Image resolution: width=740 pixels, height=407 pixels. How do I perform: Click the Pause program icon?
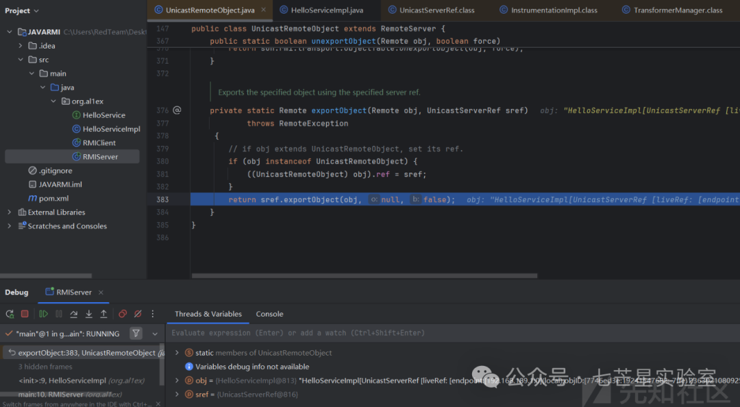pos(59,314)
